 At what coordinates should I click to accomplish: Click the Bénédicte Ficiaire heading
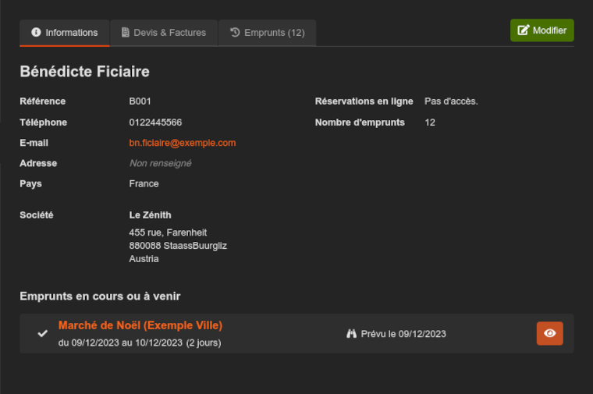point(84,72)
